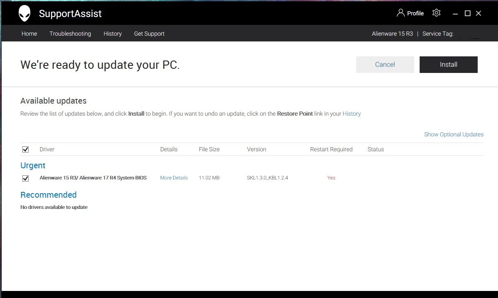Open the Get Support tab
This screenshot has width=498, height=298.
click(149, 34)
